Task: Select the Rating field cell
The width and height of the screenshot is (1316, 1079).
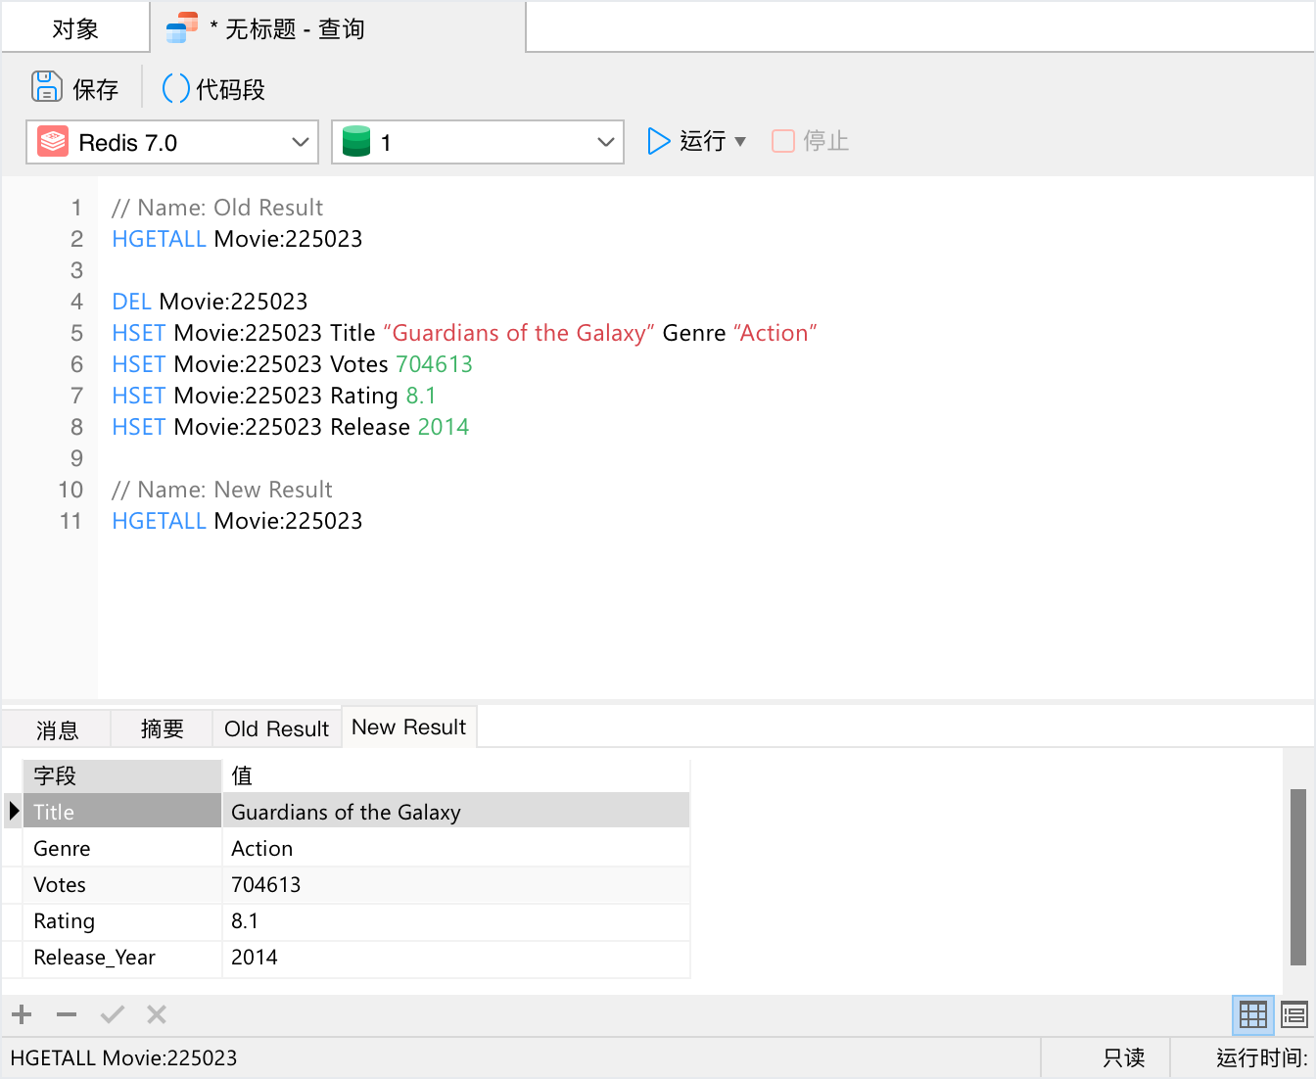Action: [x=122, y=920]
